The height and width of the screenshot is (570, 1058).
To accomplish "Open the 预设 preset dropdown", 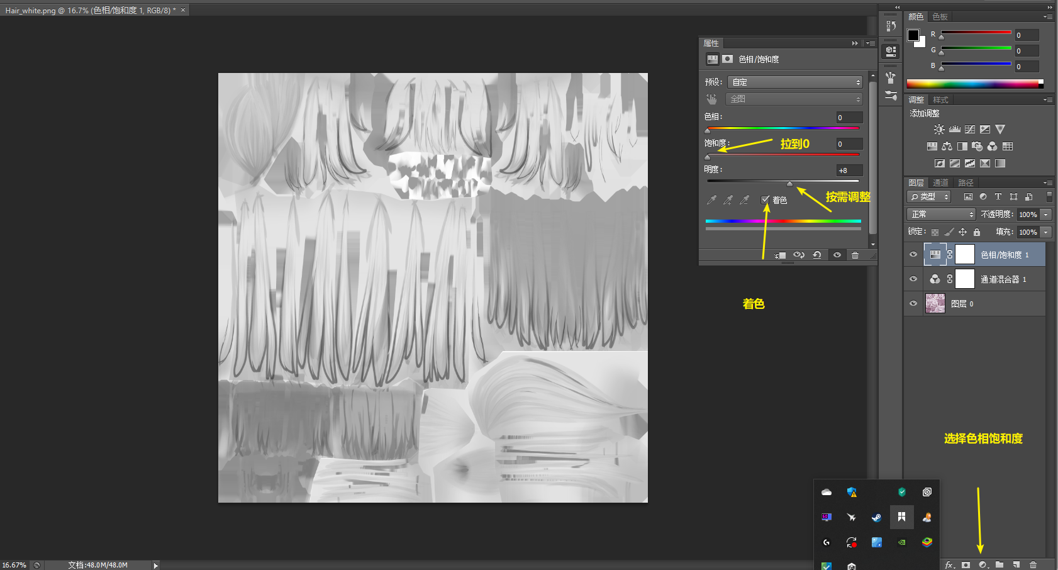I will 795,82.
